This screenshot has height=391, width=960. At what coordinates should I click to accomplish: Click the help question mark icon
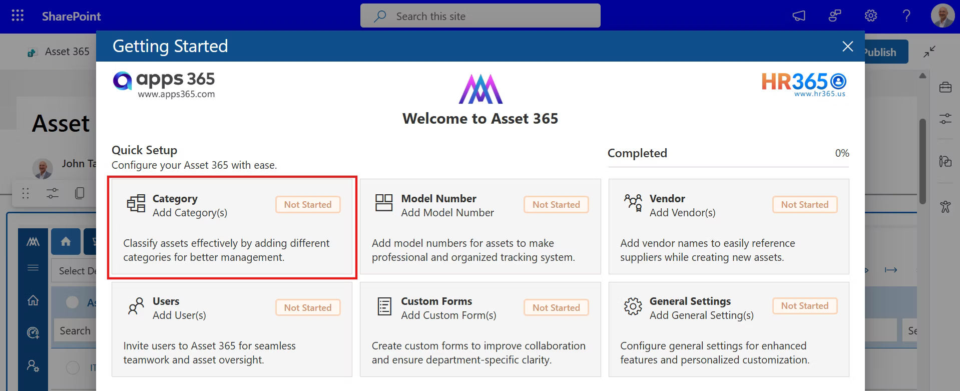(906, 16)
